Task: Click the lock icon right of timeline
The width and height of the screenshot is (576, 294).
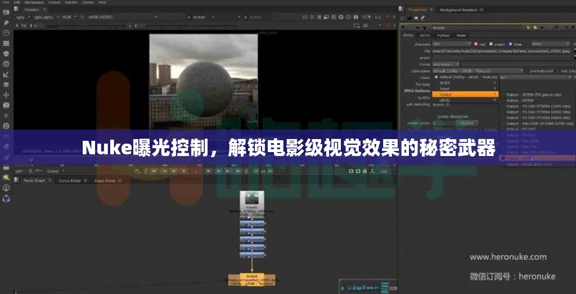Action: pyautogui.click(x=364, y=171)
